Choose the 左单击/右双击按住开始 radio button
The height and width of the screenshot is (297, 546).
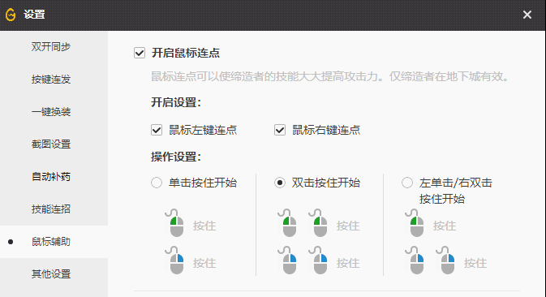[x=407, y=183]
